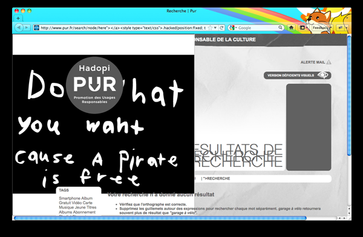This screenshot has height=237, width=363.
Task: Click the vertical scrollbar thumb
Action: pyautogui.click(x=349, y=96)
